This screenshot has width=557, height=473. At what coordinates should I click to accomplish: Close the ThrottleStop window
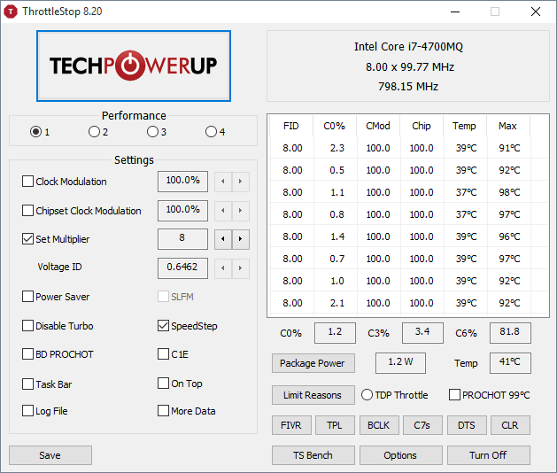(x=536, y=12)
